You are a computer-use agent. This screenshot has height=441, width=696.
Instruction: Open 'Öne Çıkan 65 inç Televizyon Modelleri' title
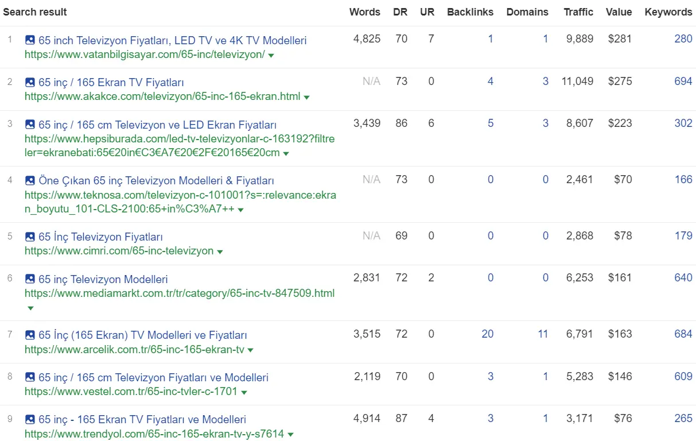pyautogui.click(x=156, y=180)
